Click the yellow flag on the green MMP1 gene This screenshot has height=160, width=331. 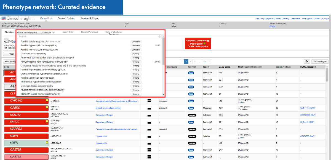[x=47, y=143]
